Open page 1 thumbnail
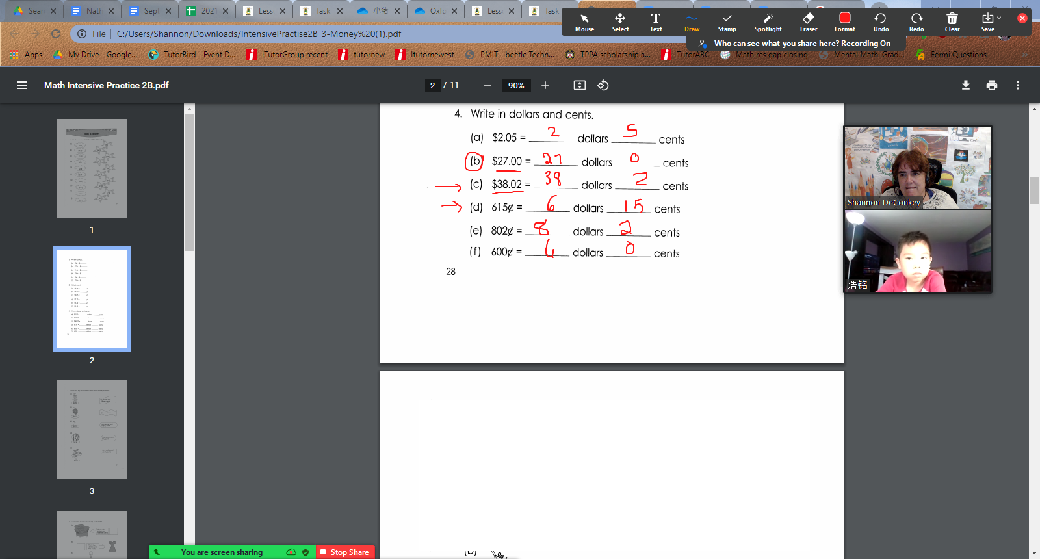Viewport: 1040px width, 559px height. tap(92, 168)
